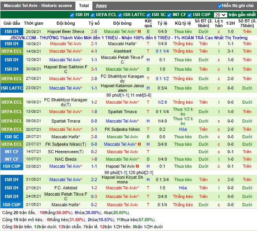Open Hapoel Beer Sheva team link
This screenshot has height=231, width=257.
click(66, 31)
